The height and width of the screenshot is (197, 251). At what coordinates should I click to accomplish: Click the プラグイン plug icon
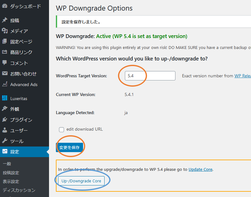tap(5, 120)
